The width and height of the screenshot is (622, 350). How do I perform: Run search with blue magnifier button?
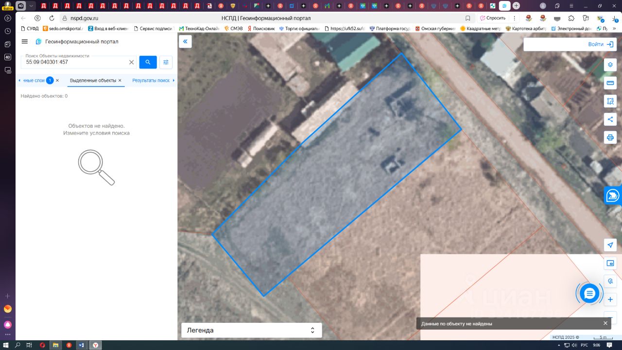148,62
